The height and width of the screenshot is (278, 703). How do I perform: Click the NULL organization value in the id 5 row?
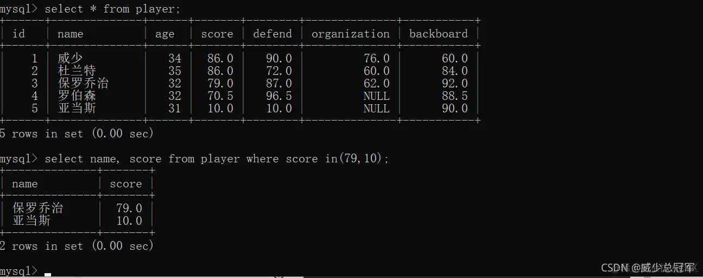click(377, 108)
